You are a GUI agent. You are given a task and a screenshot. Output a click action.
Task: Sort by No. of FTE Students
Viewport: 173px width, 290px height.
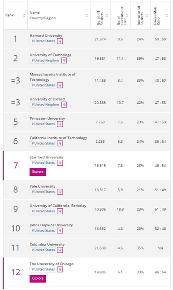(x=107, y=16)
